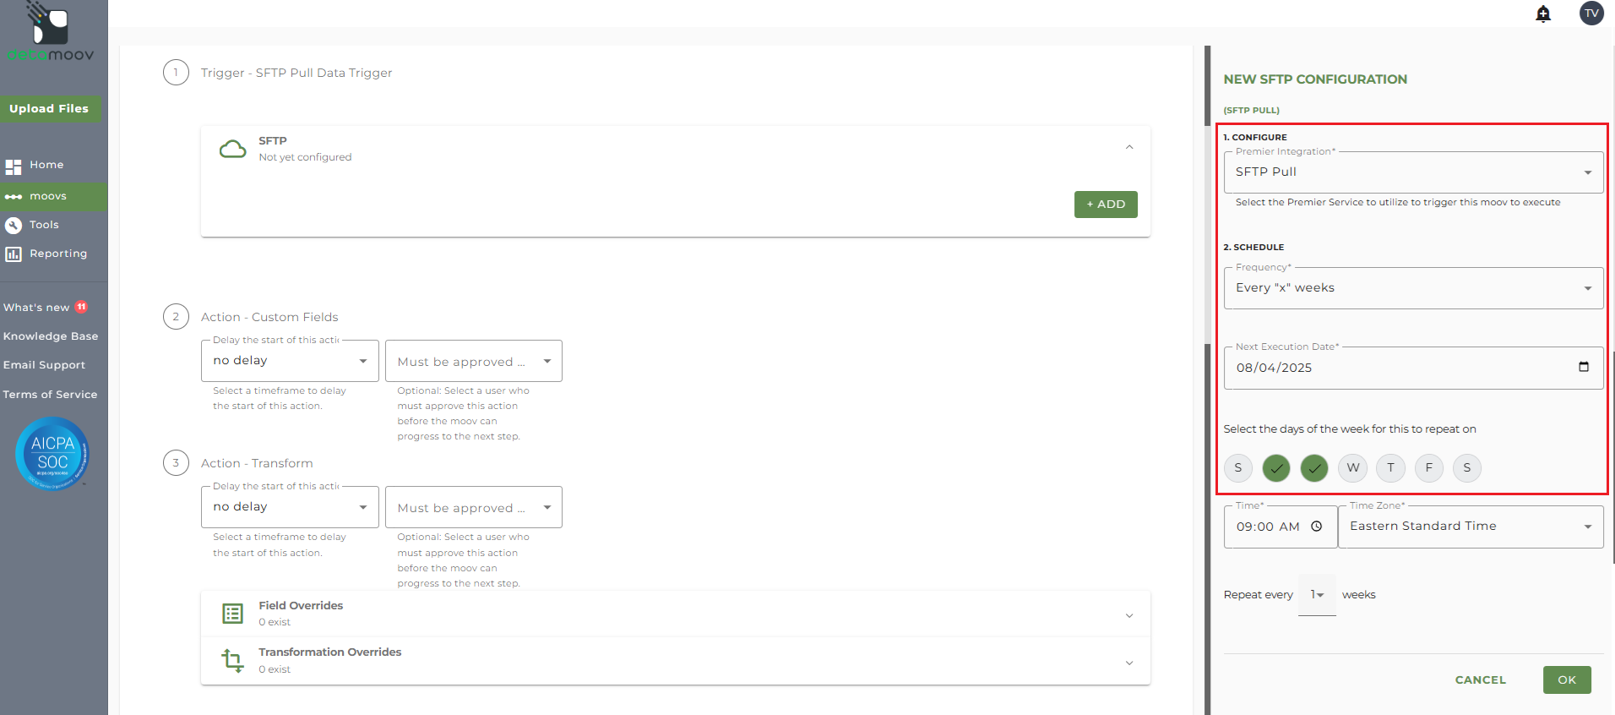This screenshot has height=715, width=1615.
Task: Click the Transformation Overrides crop icon
Action: [232, 660]
